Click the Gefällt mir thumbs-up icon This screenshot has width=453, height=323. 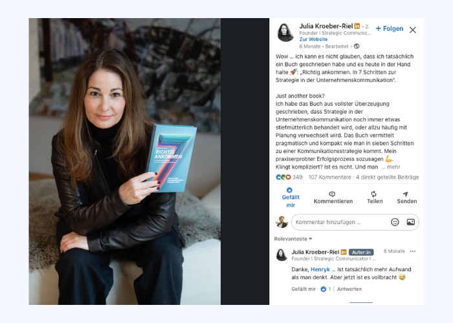(289, 190)
